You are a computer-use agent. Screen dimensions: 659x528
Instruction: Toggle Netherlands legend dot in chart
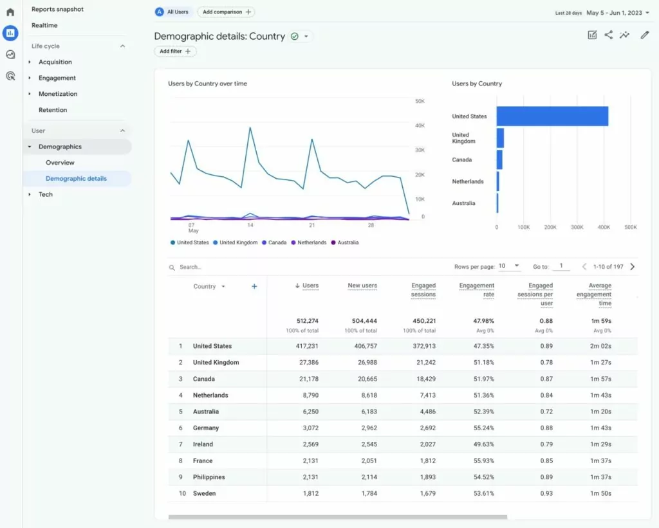click(x=293, y=243)
